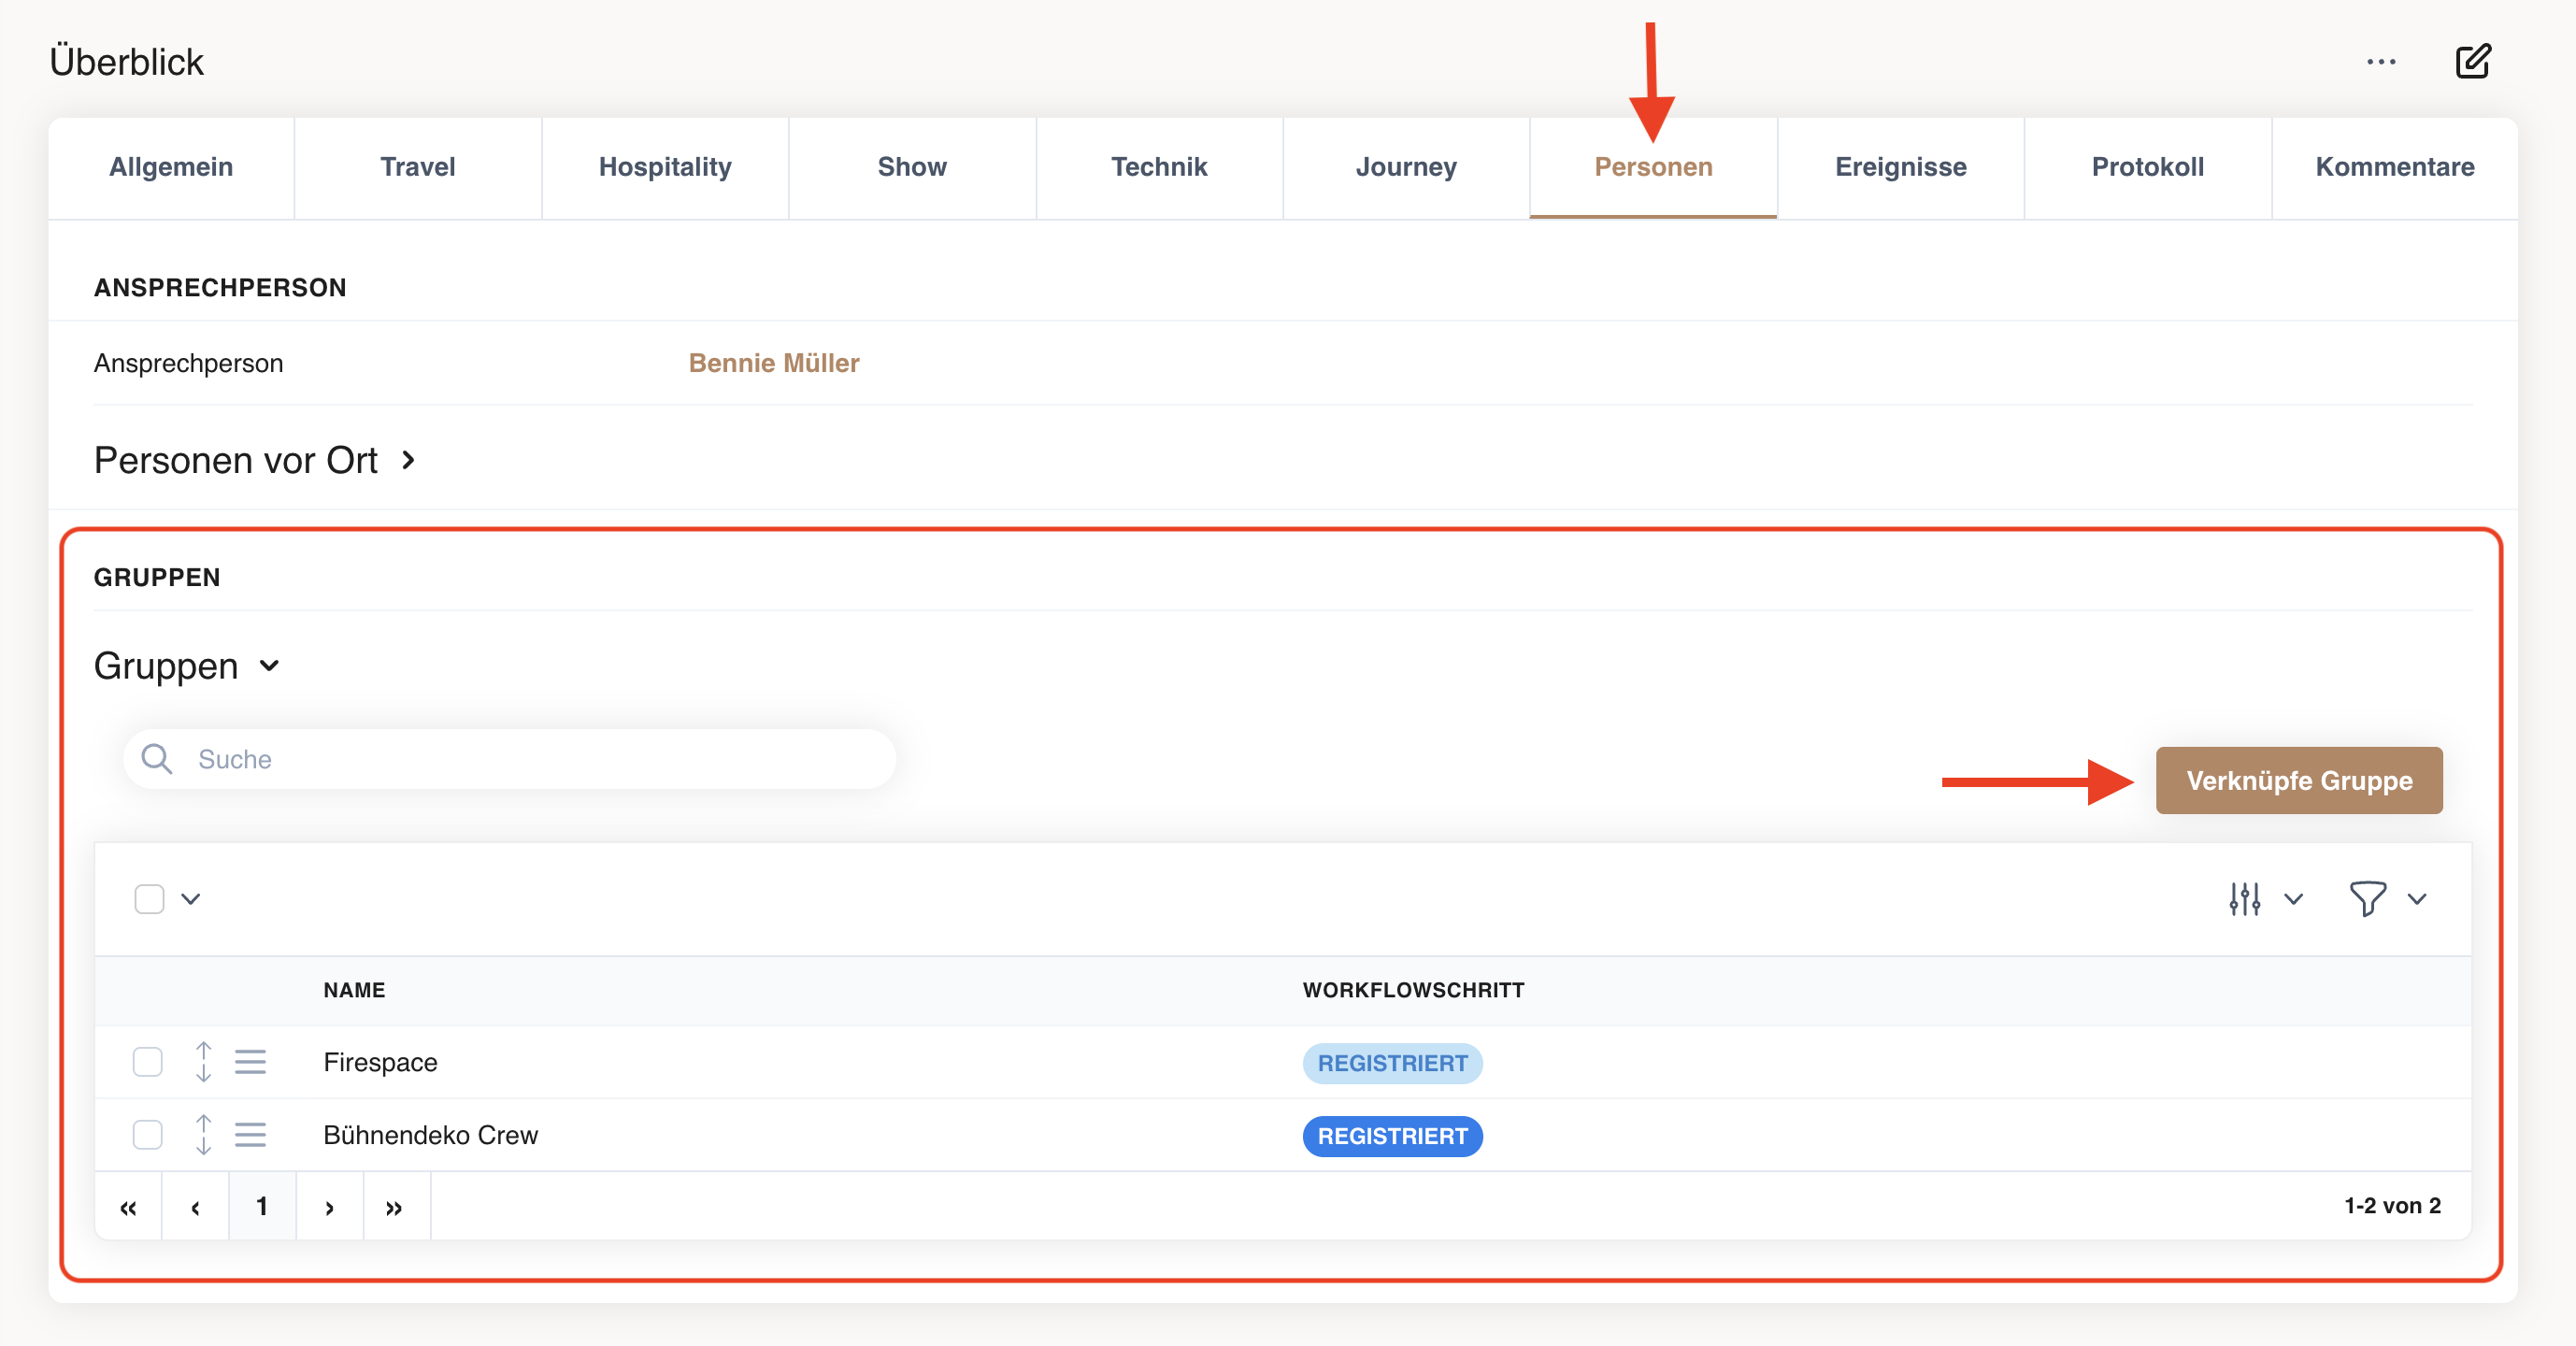Toggle the select-all checkbox in the table header
This screenshot has width=2576, height=1346.
click(x=149, y=899)
